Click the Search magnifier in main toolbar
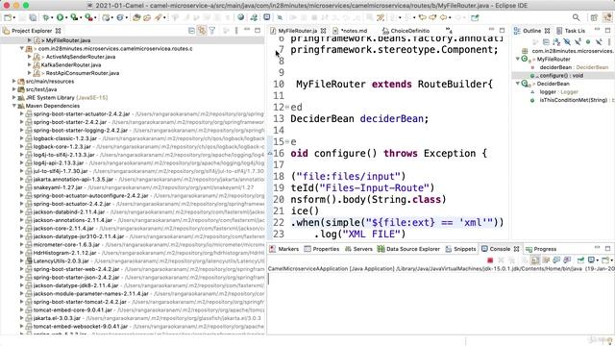The height and width of the screenshot is (346, 615). point(576,17)
